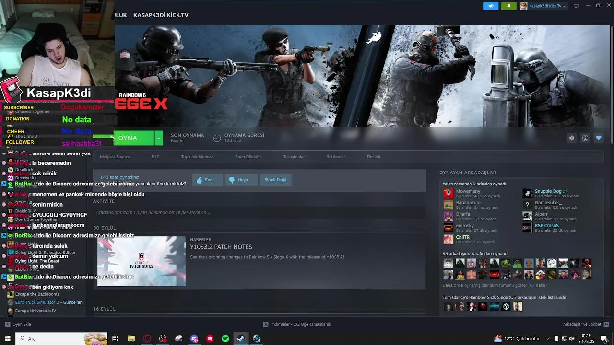Open first avatar in 93 friends-played grid
This screenshot has width=614, height=345.
(448, 263)
